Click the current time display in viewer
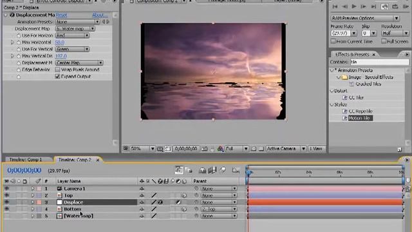This screenshot has height=232, width=412. point(186,149)
